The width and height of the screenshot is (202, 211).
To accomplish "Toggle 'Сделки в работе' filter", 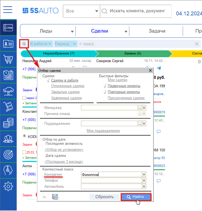I will coord(65,80).
